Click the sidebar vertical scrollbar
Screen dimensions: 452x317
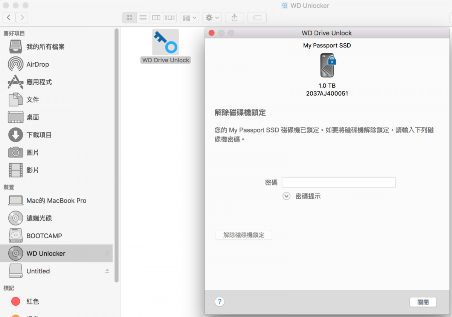point(116,155)
